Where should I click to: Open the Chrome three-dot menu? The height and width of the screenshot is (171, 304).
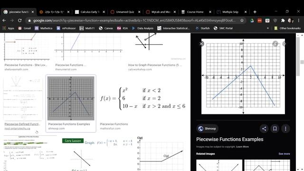299,20
